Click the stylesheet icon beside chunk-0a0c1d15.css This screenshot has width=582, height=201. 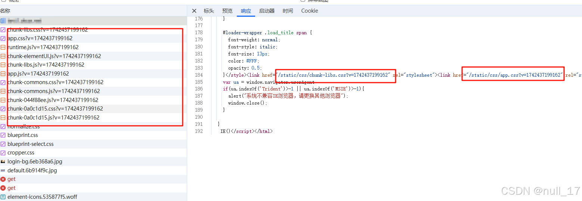point(3,109)
